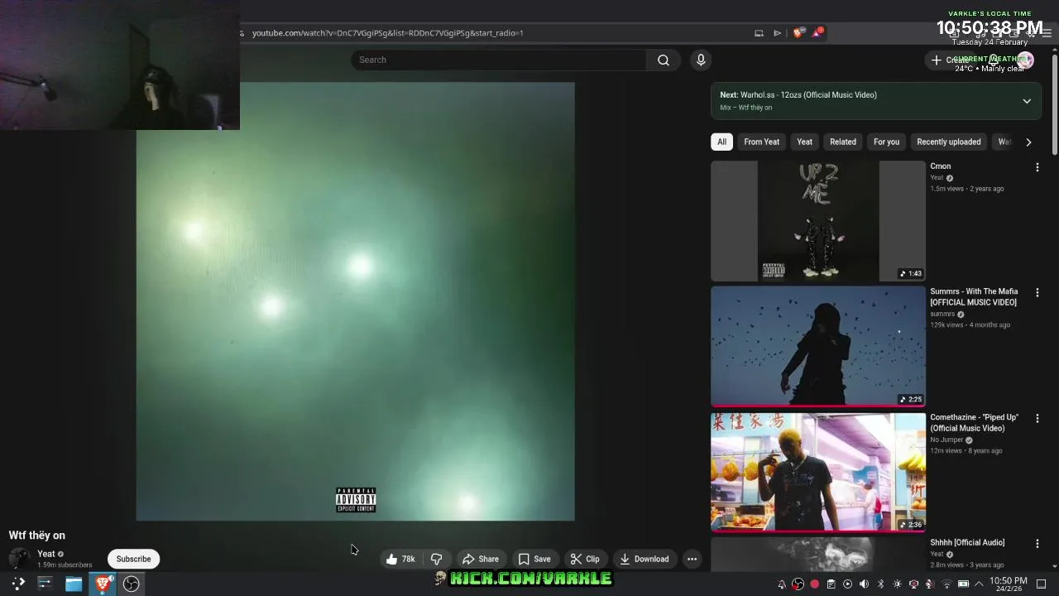This screenshot has height=596, width=1059.
Task: Click into the YouTube search field
Action: 499,60
